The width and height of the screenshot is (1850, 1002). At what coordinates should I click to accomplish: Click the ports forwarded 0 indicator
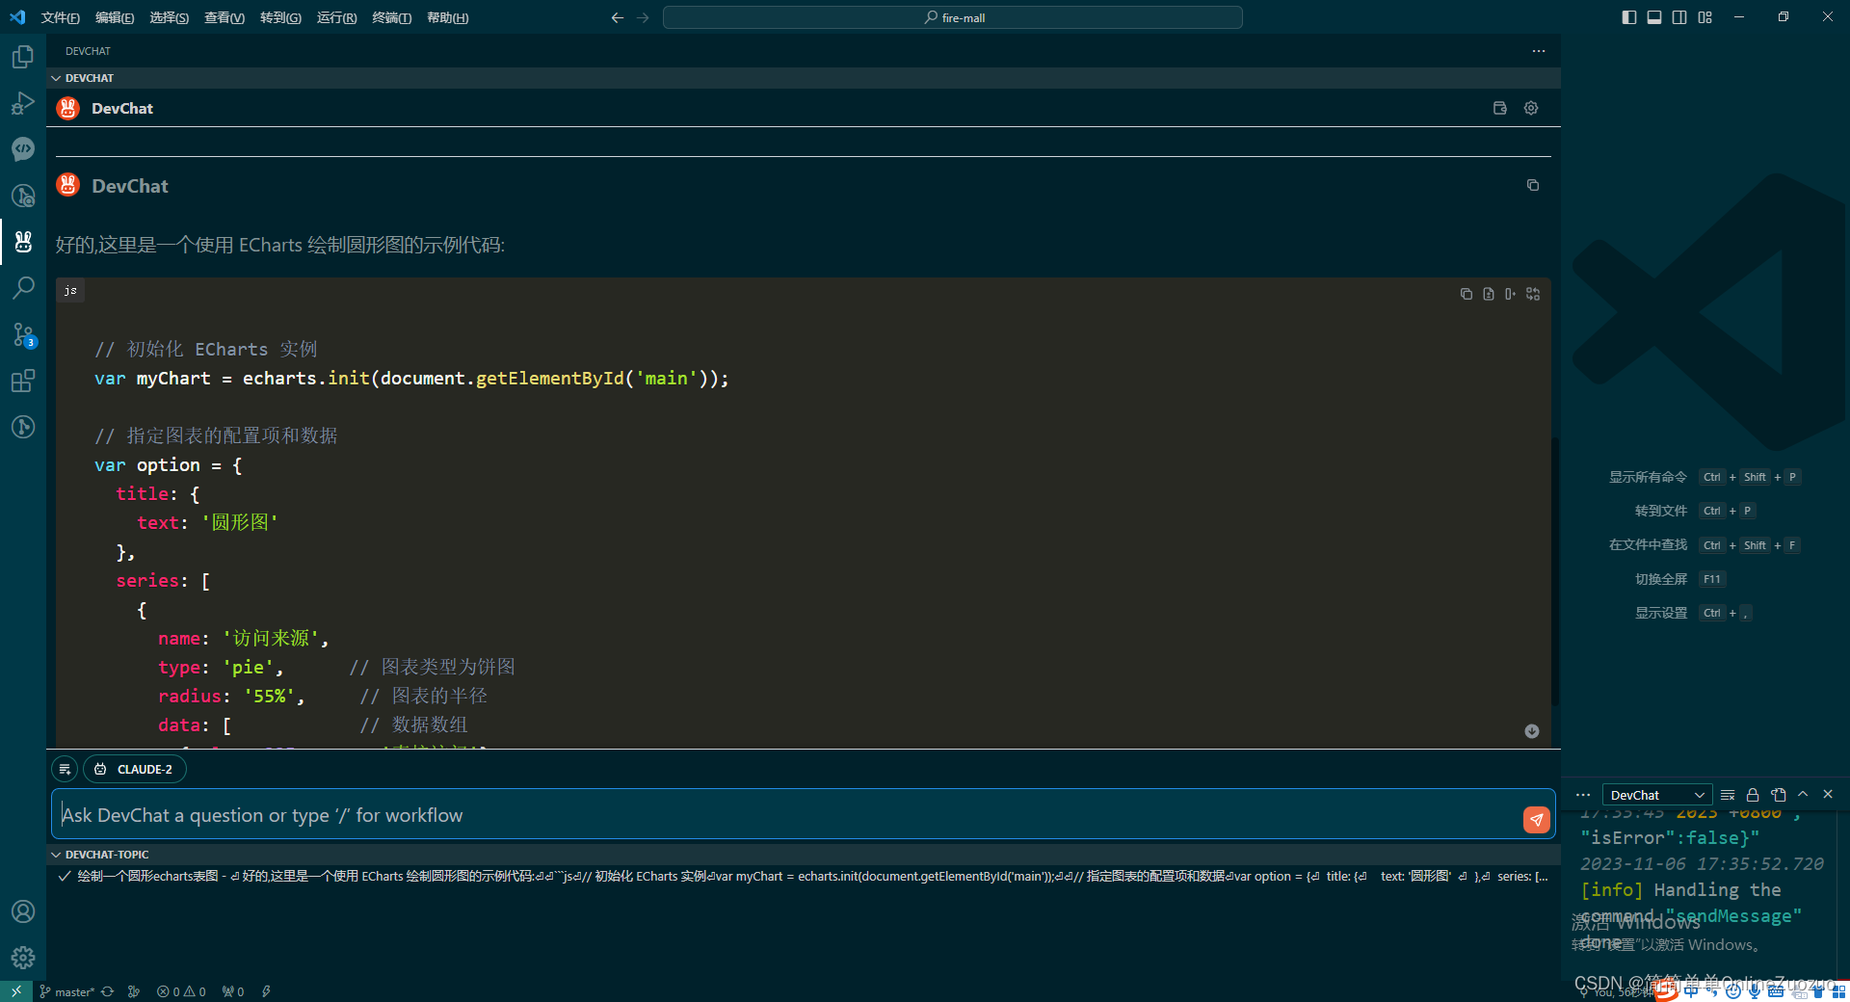pyautogui.click(x=232, y=991)
